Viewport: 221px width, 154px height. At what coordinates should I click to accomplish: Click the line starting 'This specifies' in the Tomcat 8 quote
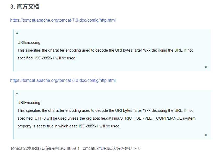[105, 110]
